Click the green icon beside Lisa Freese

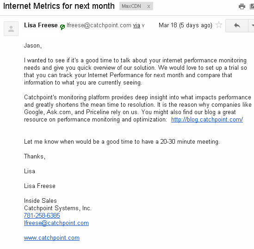coord(62,26)
